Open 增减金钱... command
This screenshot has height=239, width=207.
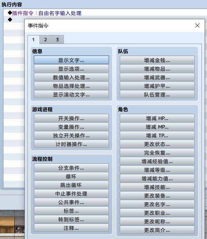pyautogui.click(x=157, y=60)
